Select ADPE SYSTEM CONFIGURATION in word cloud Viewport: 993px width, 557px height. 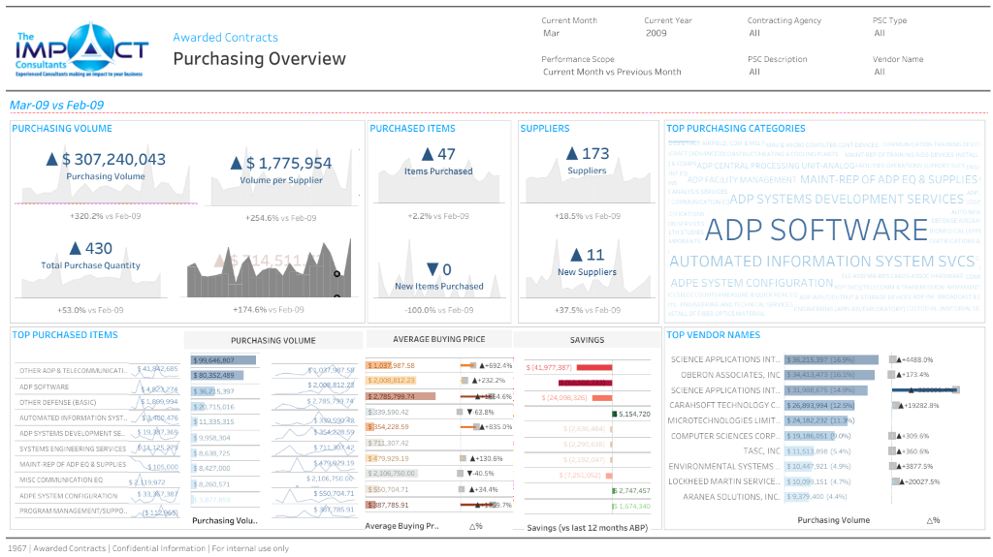click(752, 283)
